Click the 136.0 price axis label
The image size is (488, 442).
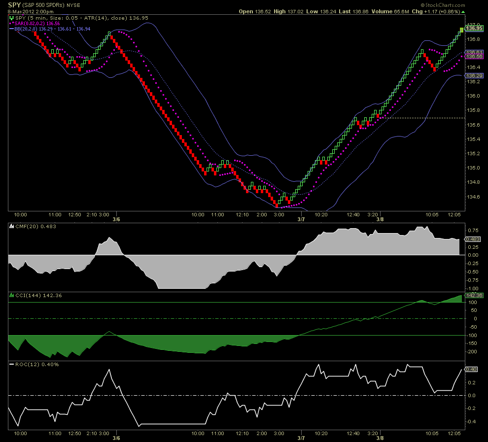click(x=473, y=96)
